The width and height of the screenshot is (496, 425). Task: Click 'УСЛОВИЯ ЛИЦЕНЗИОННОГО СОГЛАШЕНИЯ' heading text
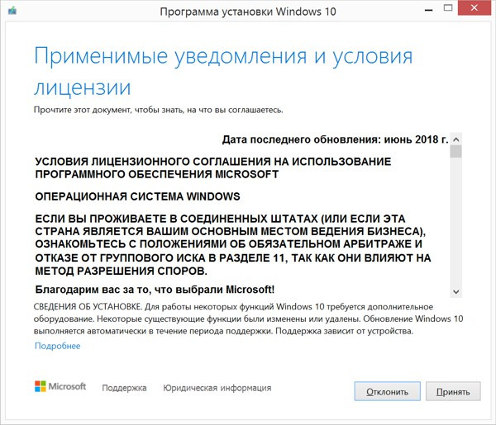pyautogui.click(x=213, y=168)
